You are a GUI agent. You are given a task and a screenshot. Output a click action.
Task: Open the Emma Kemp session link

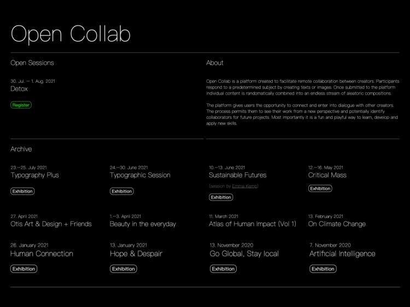(x=244, y=186)
